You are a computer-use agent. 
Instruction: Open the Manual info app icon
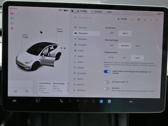[109, 101]
